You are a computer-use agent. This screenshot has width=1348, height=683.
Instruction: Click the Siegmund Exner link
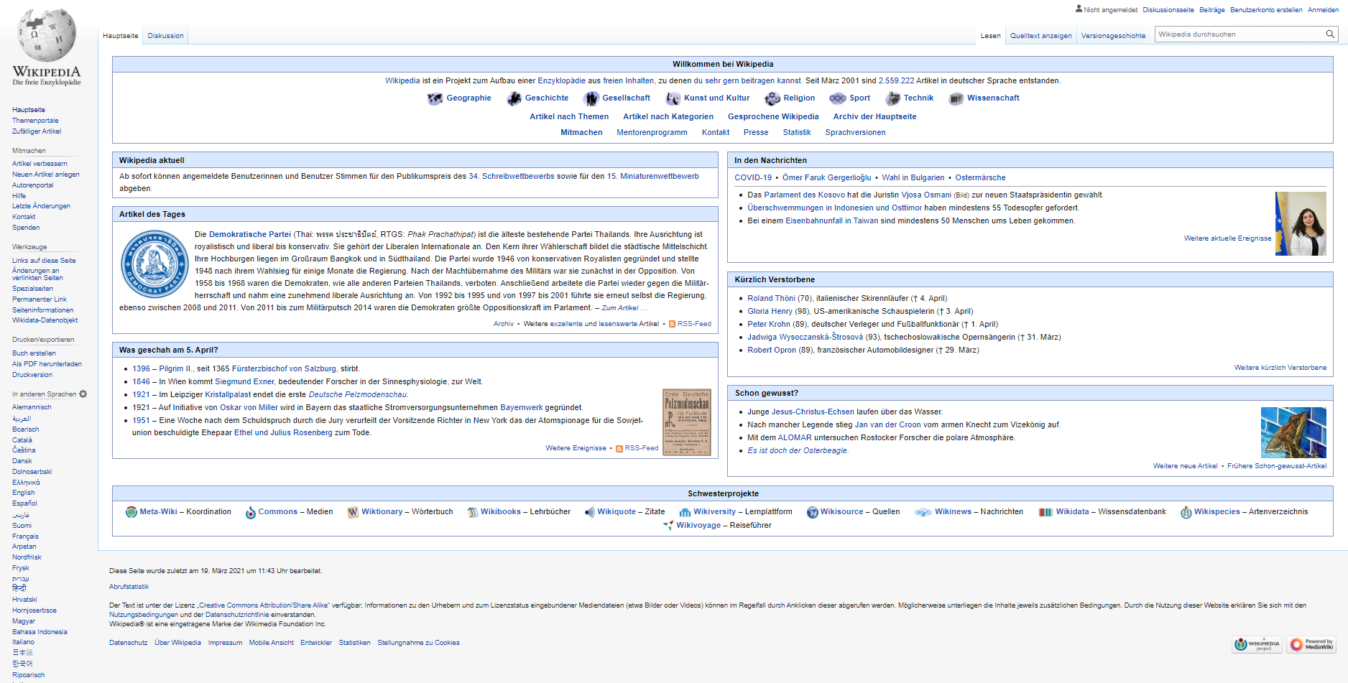pyautogui.click(x=244, y=382)
